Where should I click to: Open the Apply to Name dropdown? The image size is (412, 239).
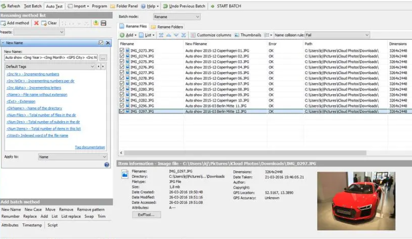72,157
